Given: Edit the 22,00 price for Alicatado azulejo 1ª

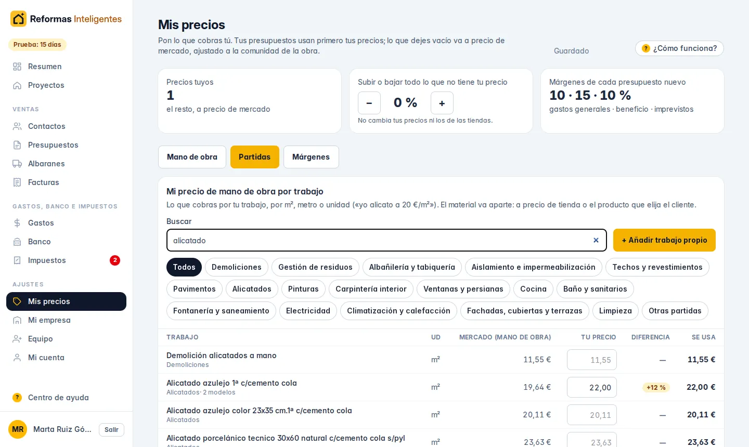Looking at the screenshot, I should 592,387.
